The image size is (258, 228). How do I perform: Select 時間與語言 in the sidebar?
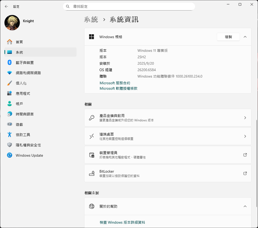coord(40,114)
